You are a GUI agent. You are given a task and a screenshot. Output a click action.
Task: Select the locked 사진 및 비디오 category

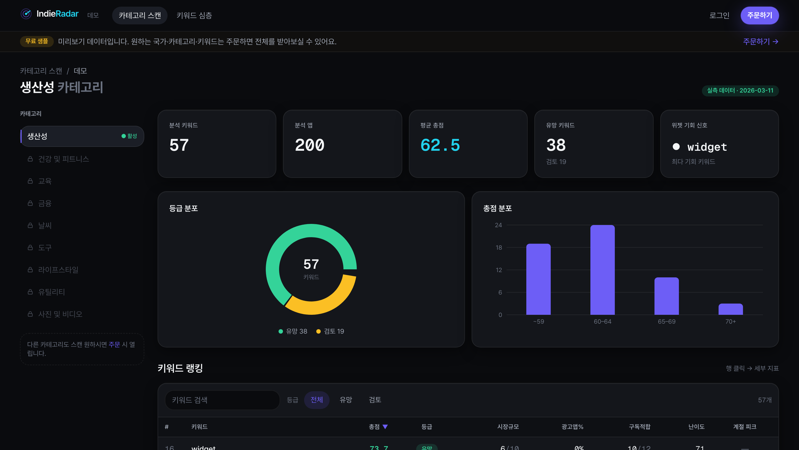[82, 314]
